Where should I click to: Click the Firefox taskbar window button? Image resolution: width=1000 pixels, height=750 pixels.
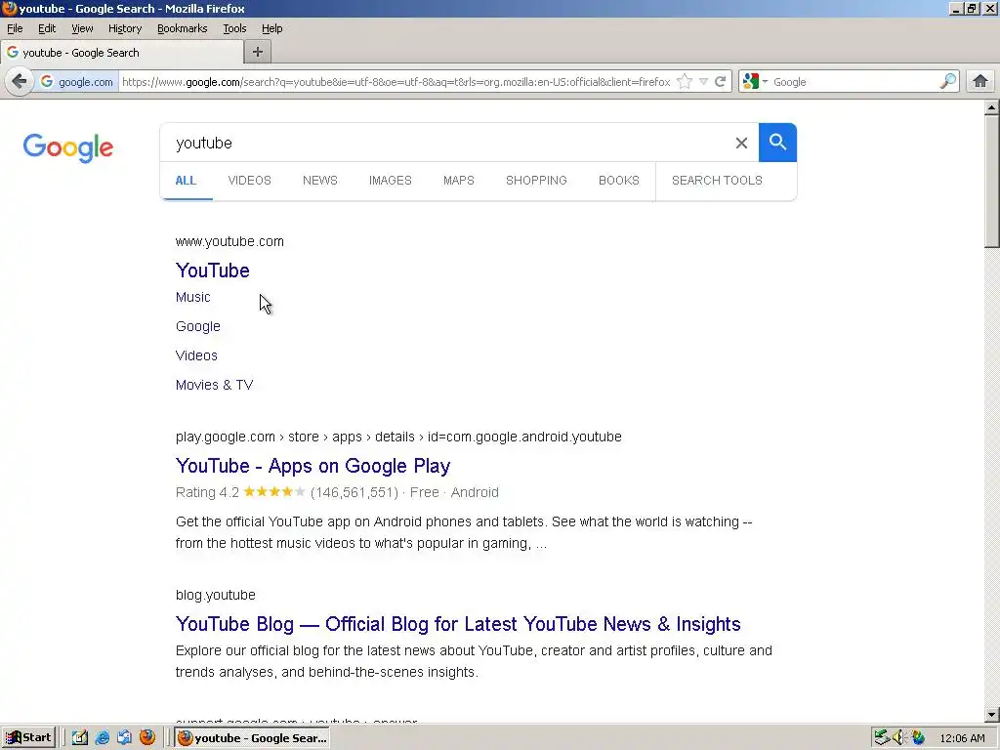tap(253, 738)
